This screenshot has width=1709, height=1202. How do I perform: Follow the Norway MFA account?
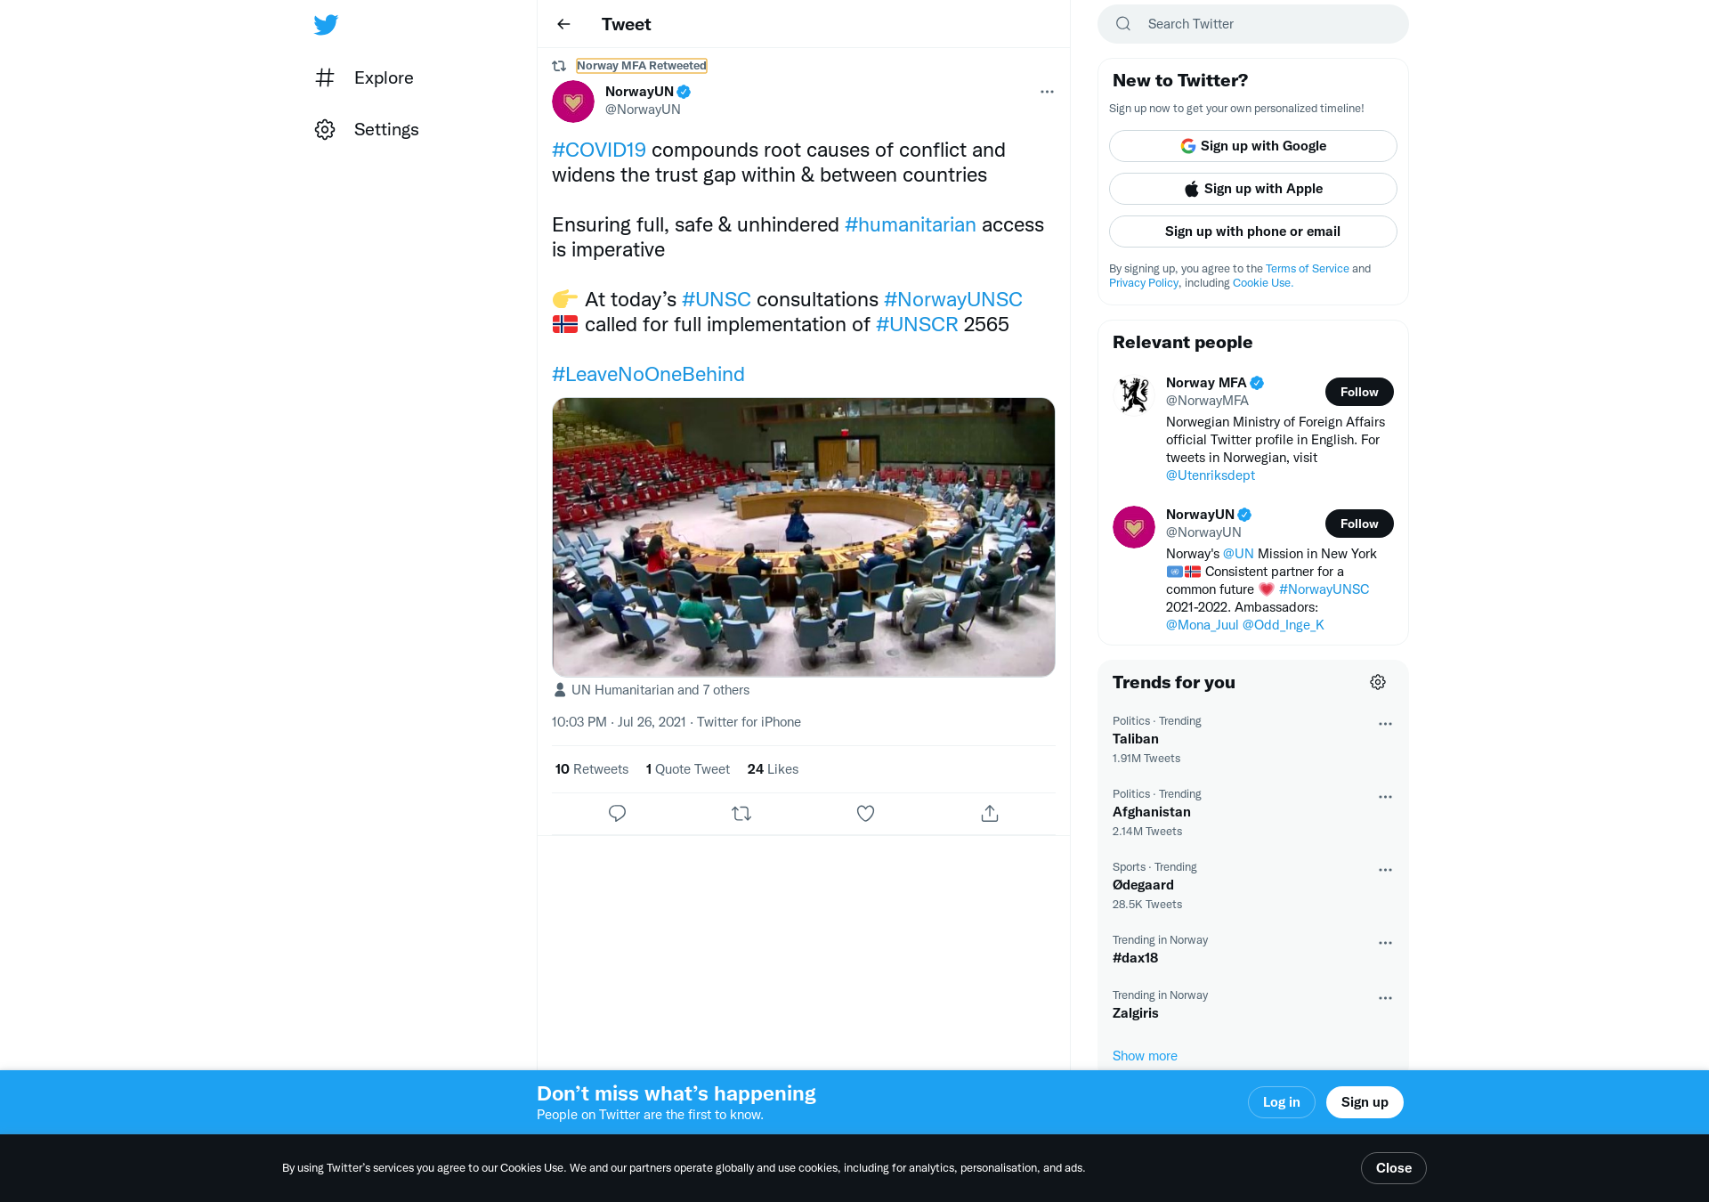[x=1359, y=392]
